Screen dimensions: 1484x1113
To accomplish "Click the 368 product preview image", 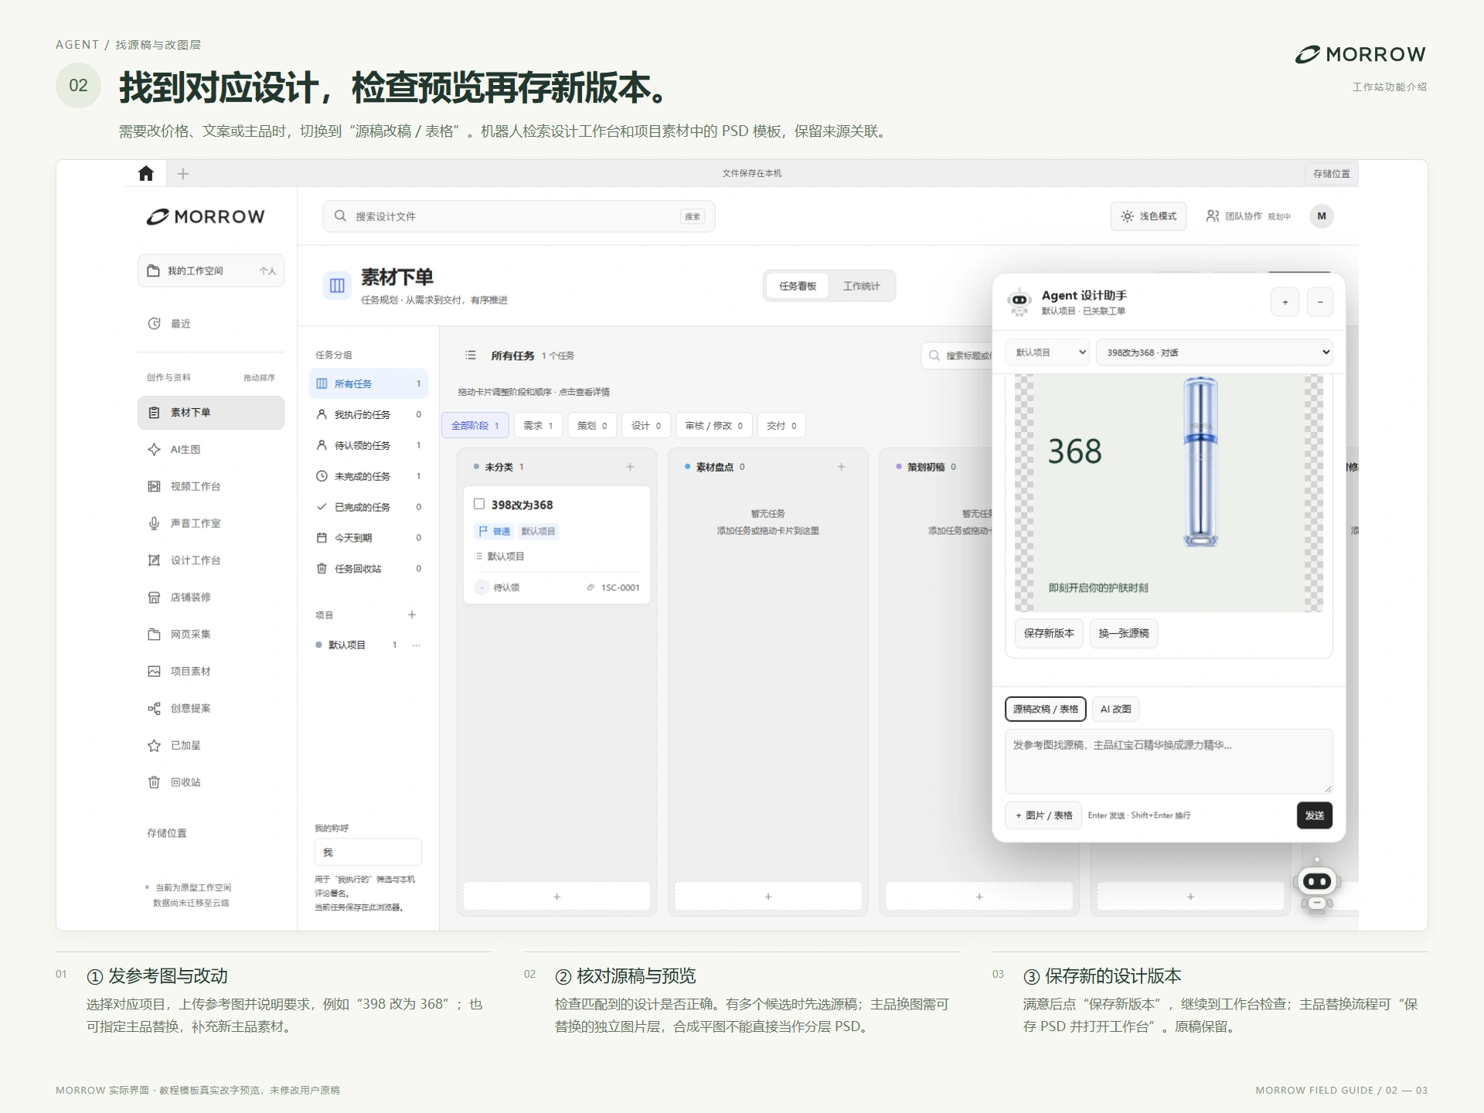I will [1169, 493].
